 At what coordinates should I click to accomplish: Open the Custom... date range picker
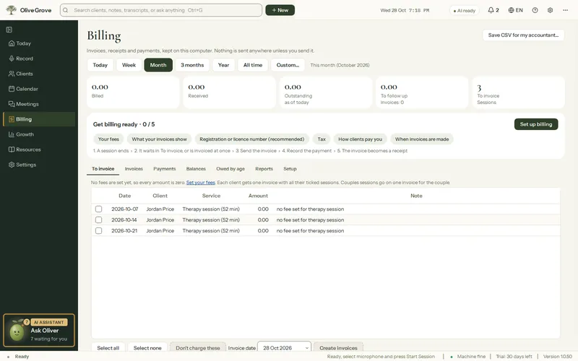[288, 65]
